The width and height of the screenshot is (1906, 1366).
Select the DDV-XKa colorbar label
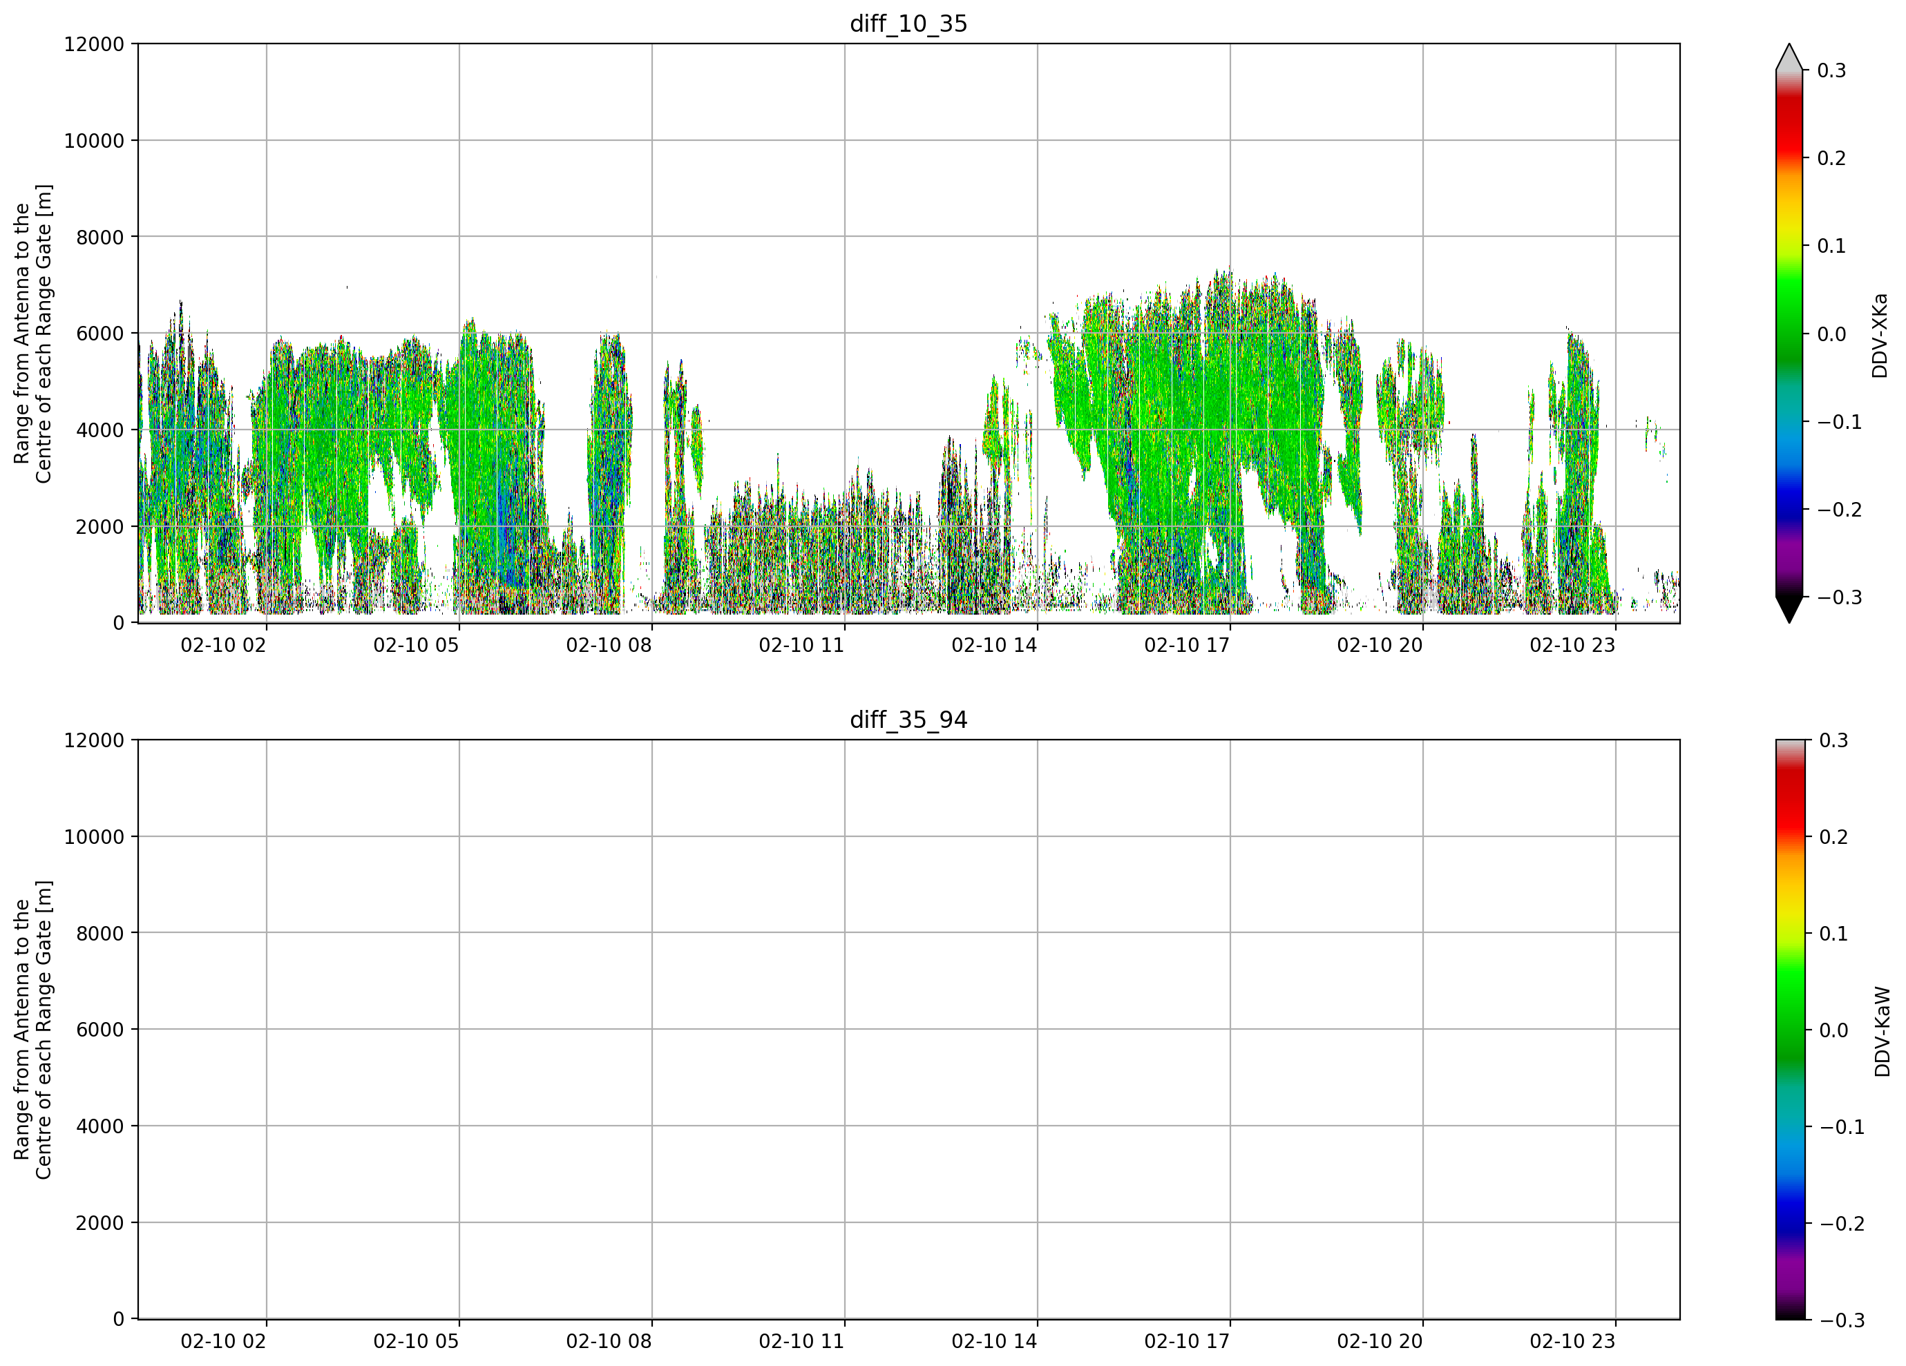(1880, 335)
